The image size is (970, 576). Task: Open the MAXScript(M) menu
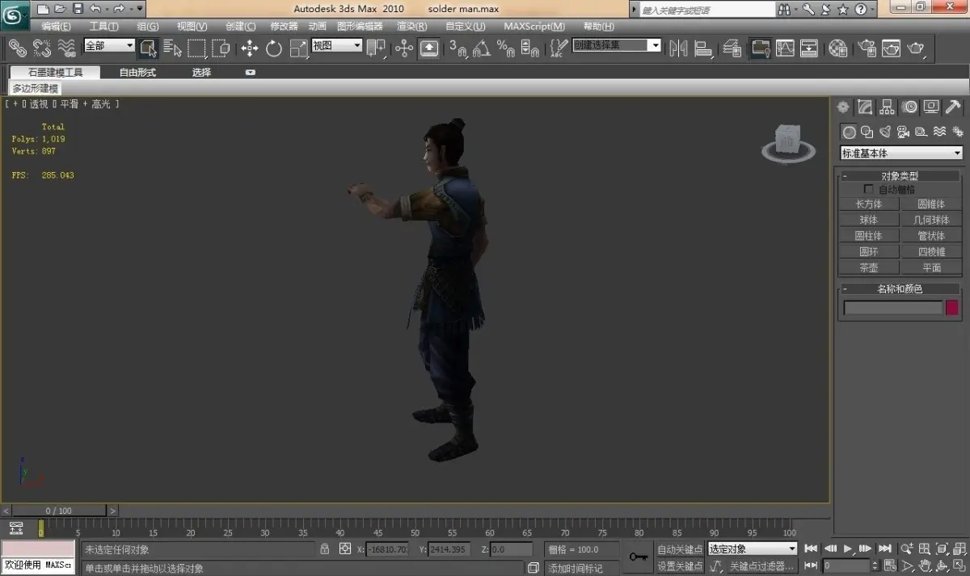pos(534,26)
